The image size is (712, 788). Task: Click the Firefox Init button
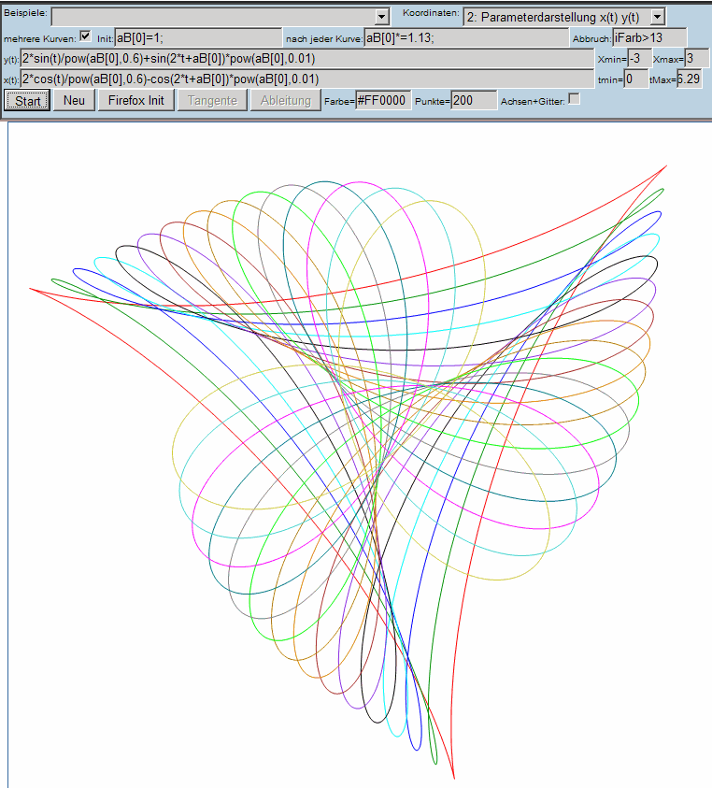pyautogui.click(x=136, y=100)
